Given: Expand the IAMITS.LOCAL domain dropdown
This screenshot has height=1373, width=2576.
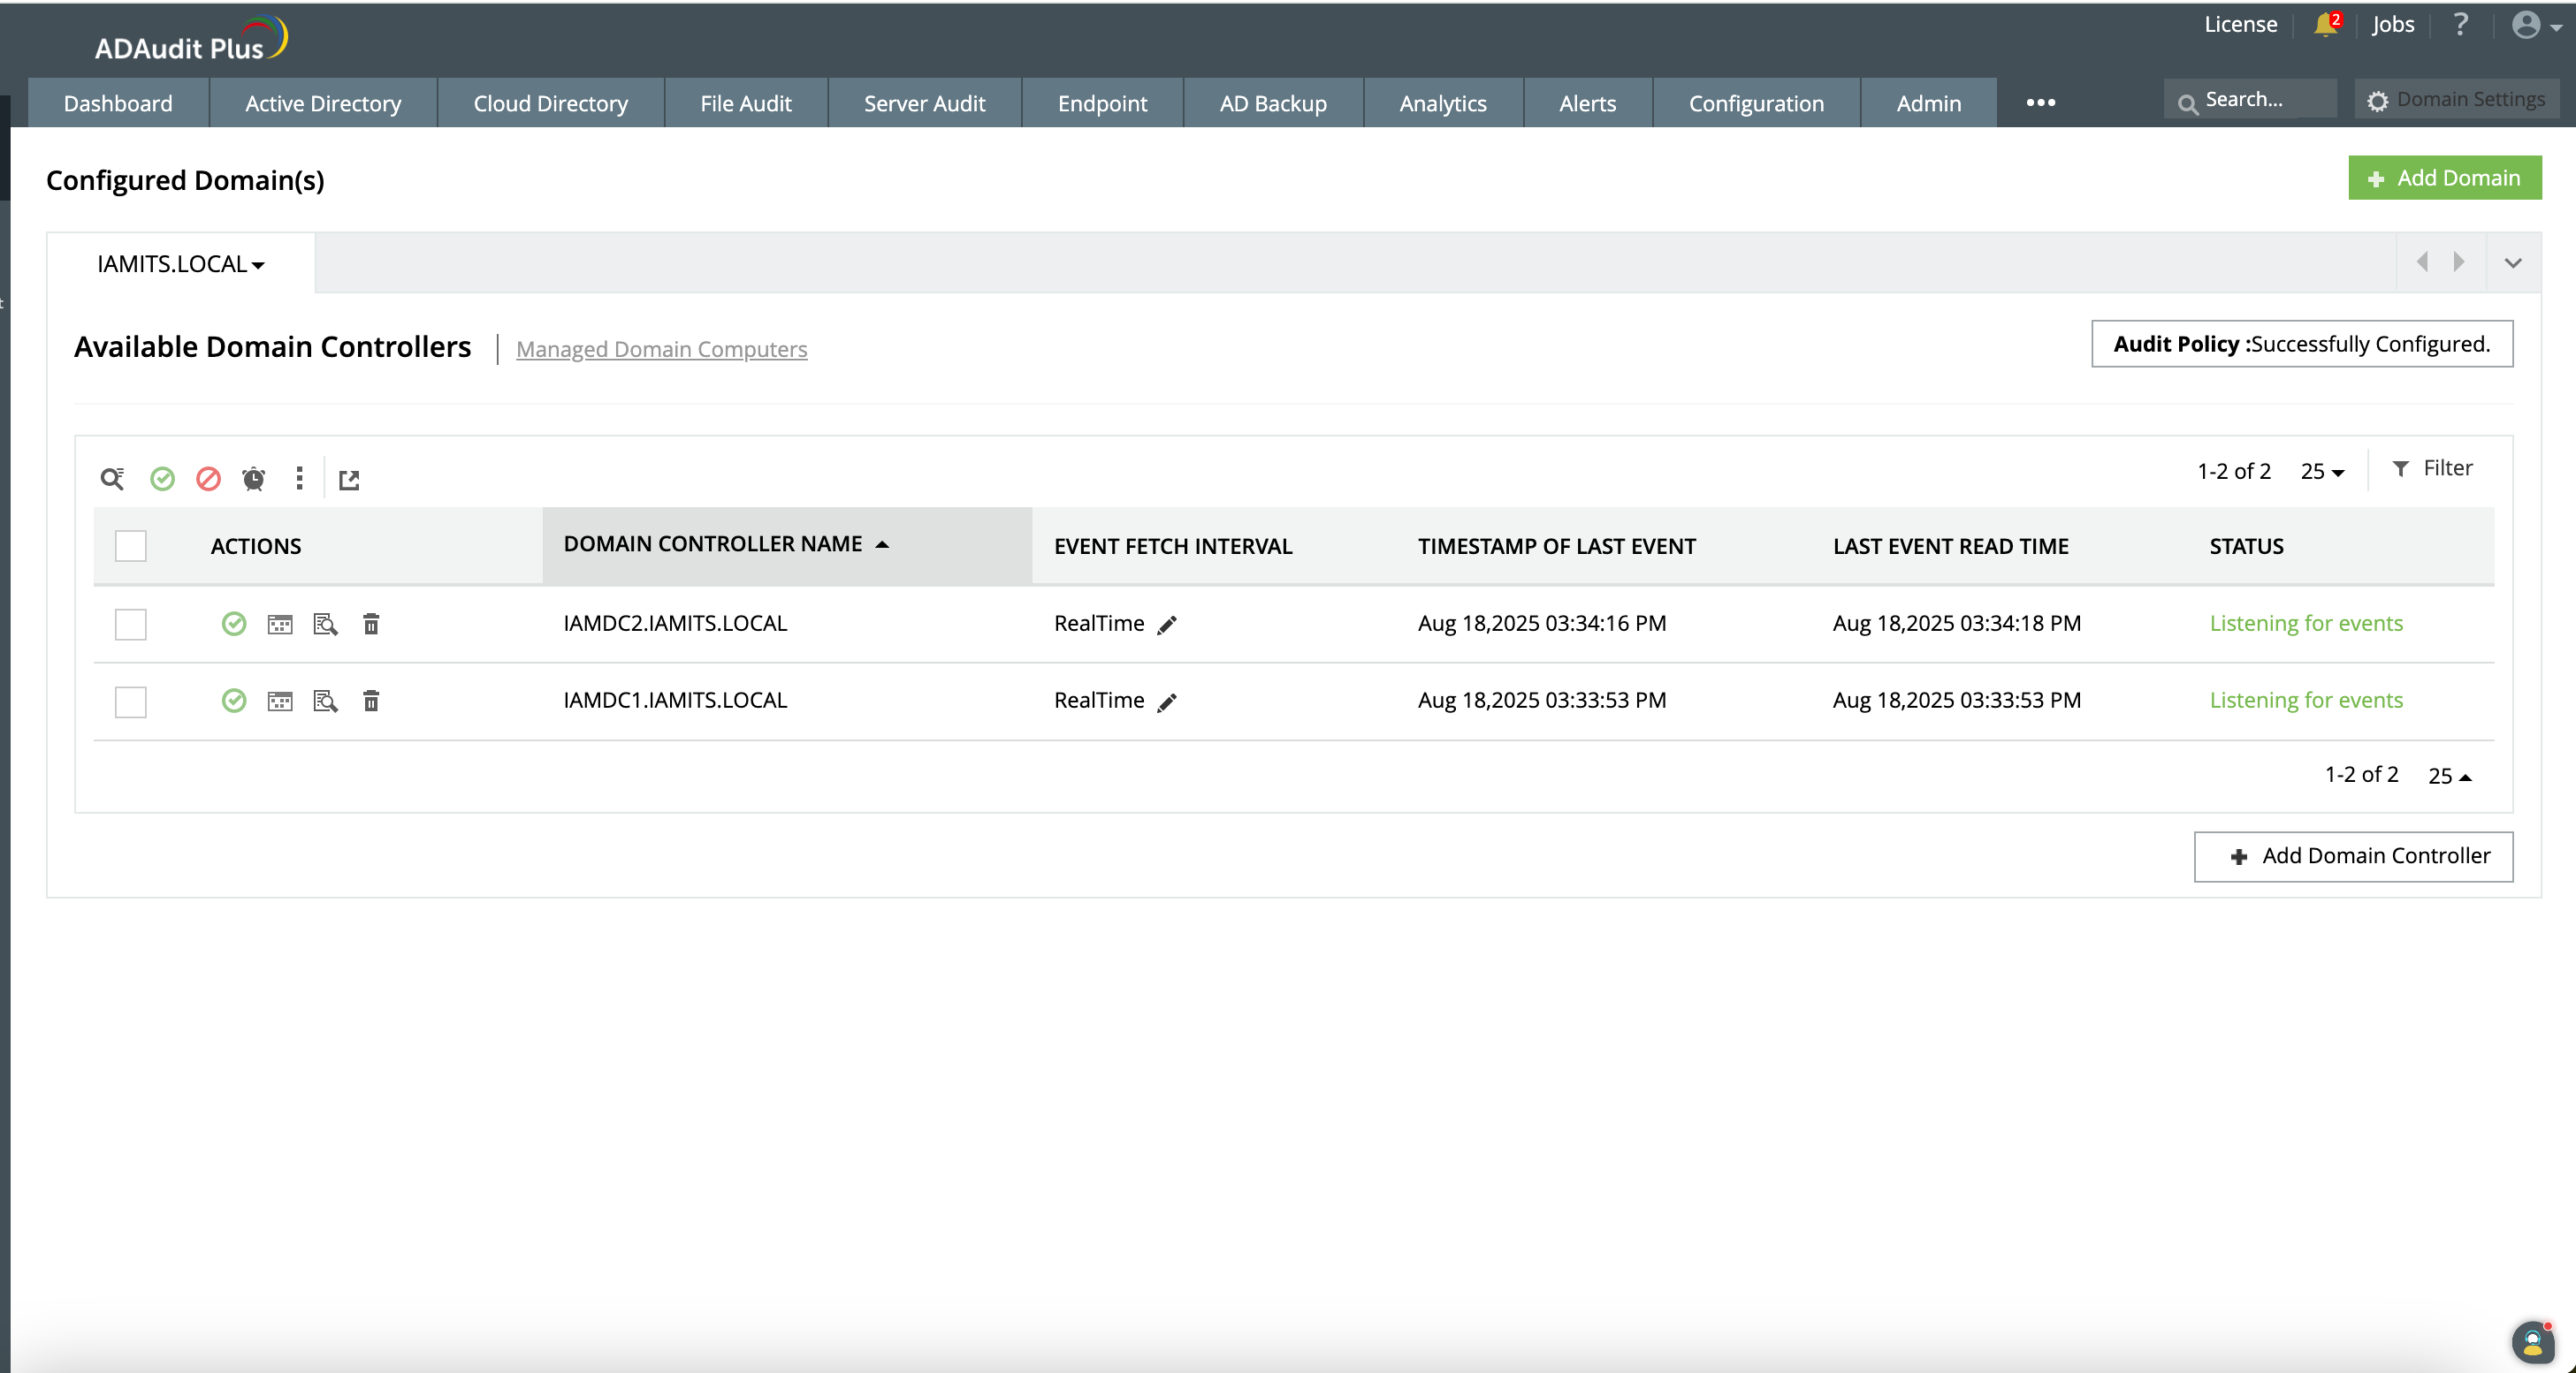Looking at the screenshot, I should (181, 265).
